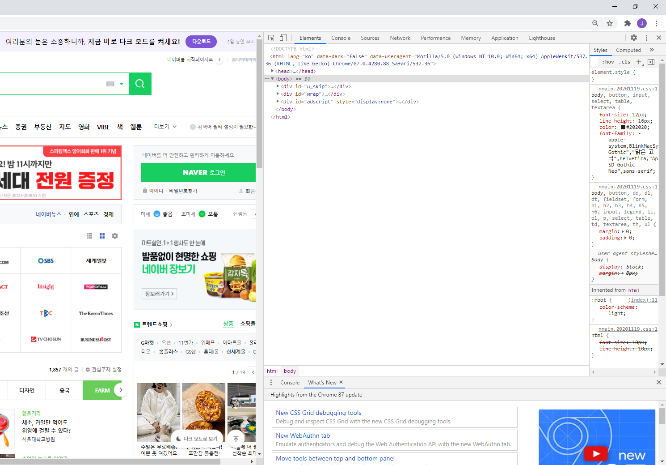The height and width of the screenshot is (465, 666).
Task: Click the green Naver search button
Action: (x=140, y=84)
